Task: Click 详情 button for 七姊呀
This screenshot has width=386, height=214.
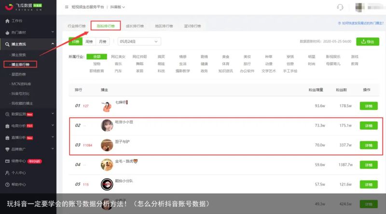Action: pos(369,106)
